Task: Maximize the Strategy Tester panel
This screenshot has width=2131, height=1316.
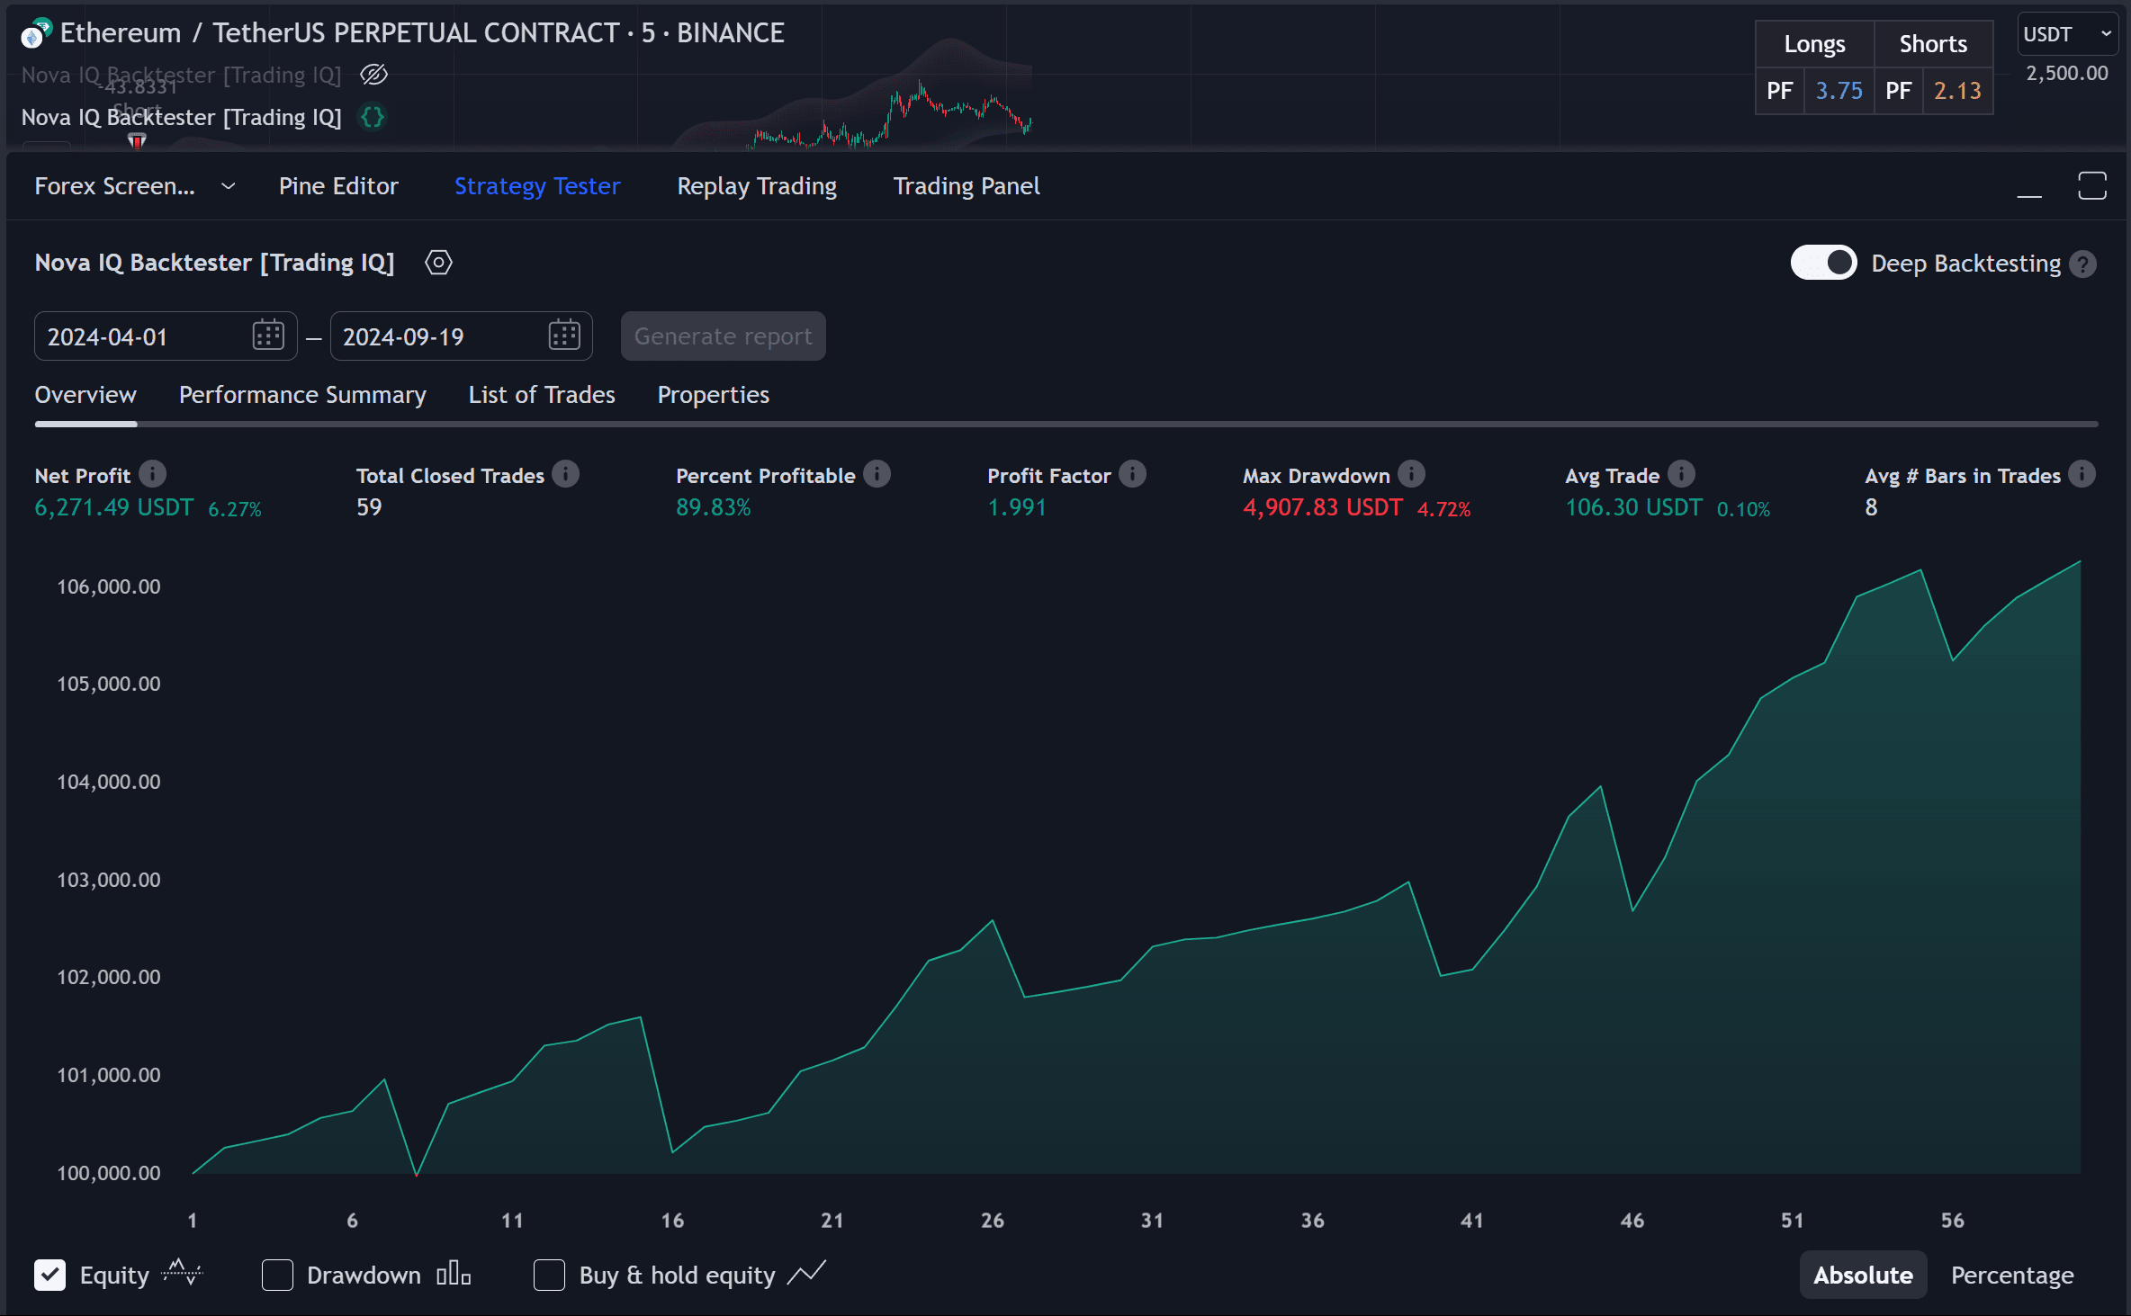Action: pos(2092,185)
